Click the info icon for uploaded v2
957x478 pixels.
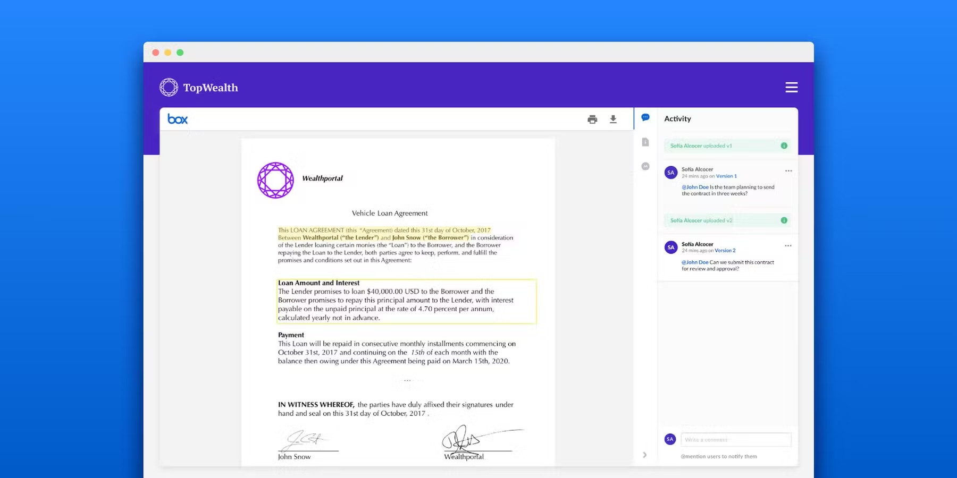pos(784,220)
